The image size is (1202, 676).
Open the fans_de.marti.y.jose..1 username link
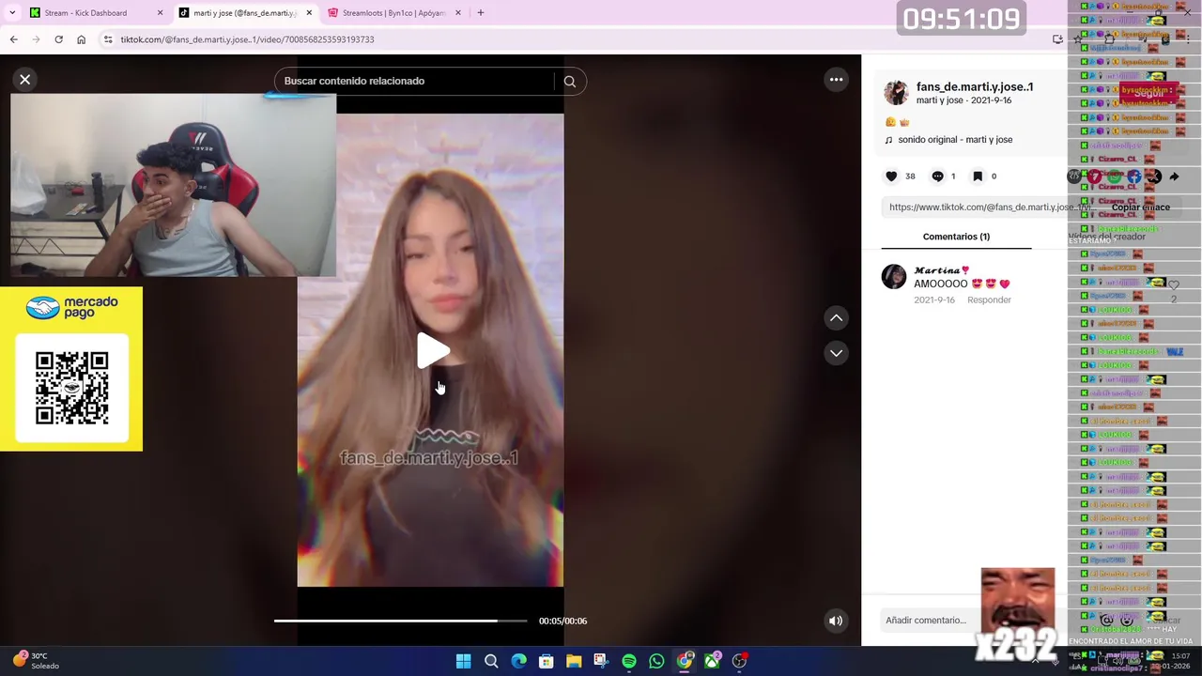click(x=975, y=86)
